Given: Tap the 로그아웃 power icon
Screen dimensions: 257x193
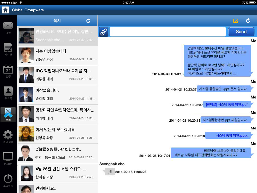Looking at the screenshot, I should tap(8, 180).
